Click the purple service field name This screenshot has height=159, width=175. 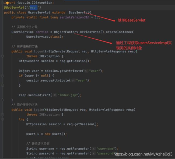(x=42, y=32)
